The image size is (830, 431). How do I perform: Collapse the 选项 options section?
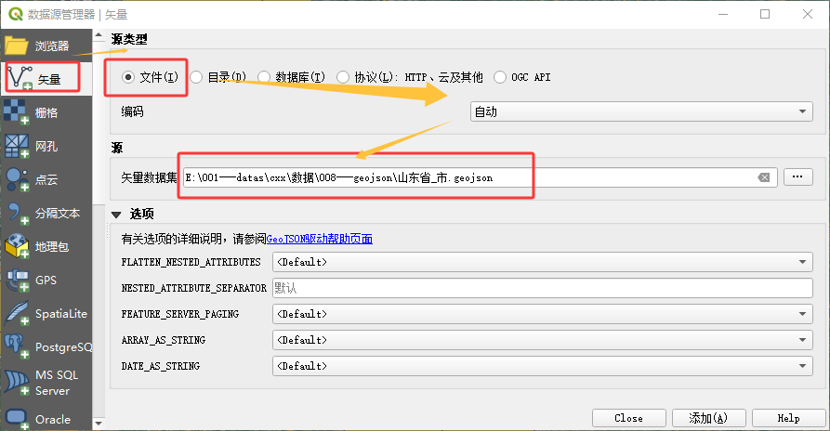coord(116,215)
